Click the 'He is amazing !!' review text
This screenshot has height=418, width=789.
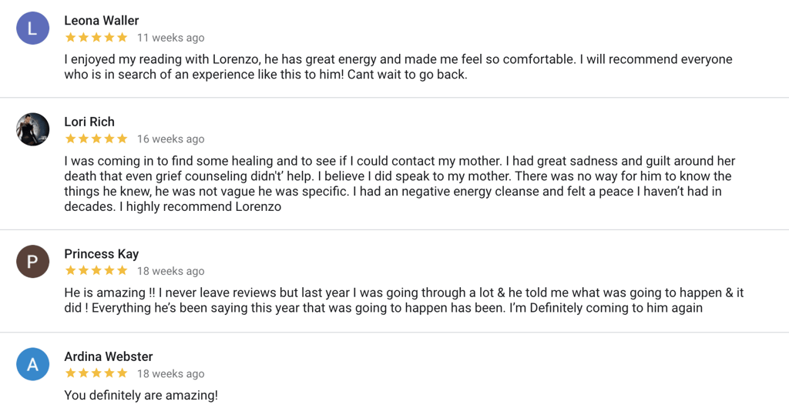[404, 300]
